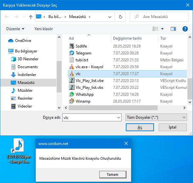193x183 pixels.
Task: Open the recent locations chevron
Action: pos(24,16)
